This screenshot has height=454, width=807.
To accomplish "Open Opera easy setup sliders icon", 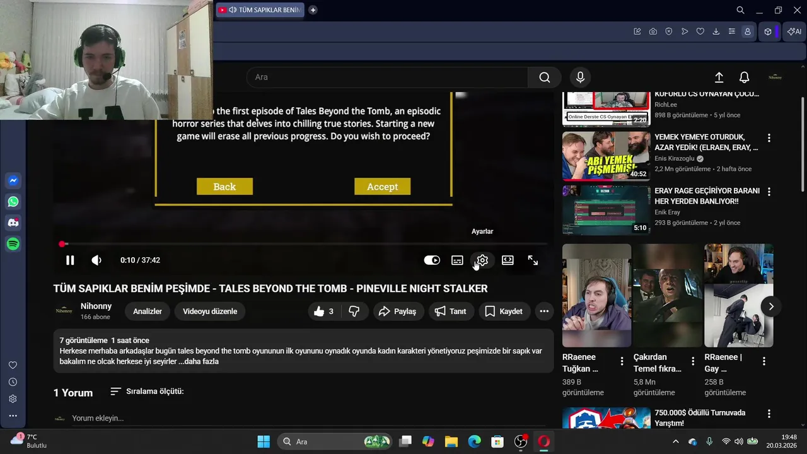I will [x=732, y=32].
